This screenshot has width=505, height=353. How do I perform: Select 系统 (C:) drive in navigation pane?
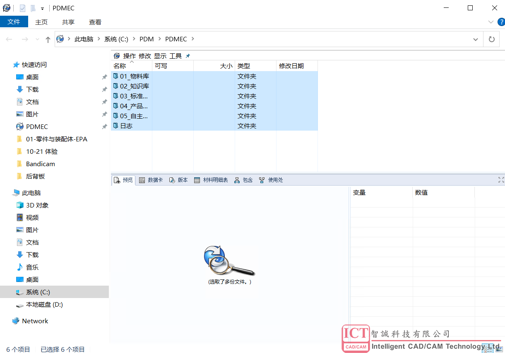coord(54,292)
